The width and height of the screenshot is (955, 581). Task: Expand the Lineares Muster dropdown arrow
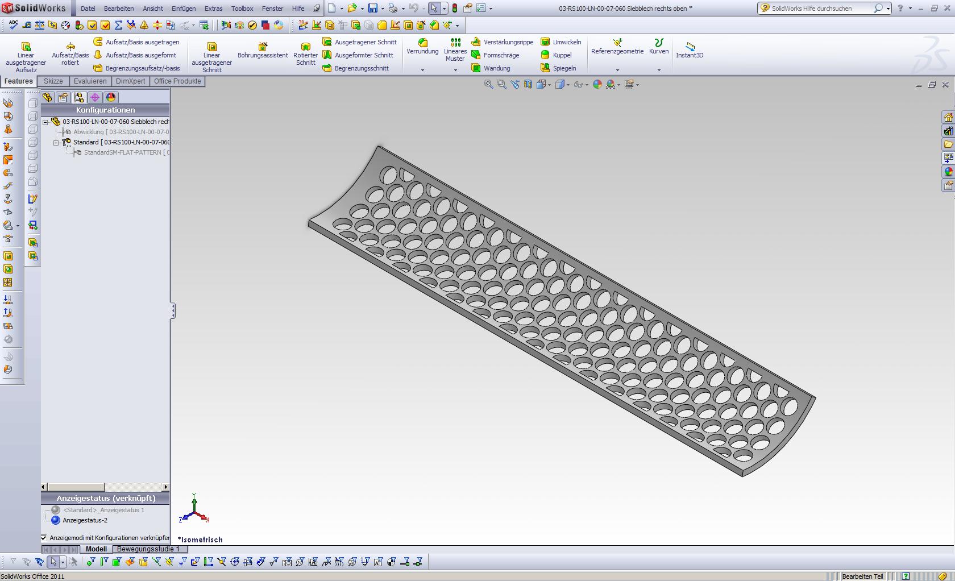[455, 70]
